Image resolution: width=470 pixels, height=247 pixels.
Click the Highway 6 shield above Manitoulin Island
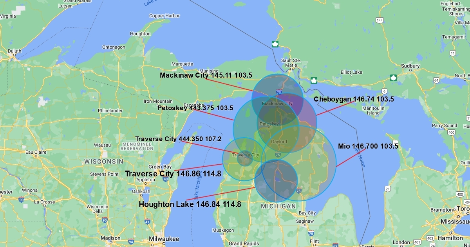pyautogui.click(x=384, y=91)
